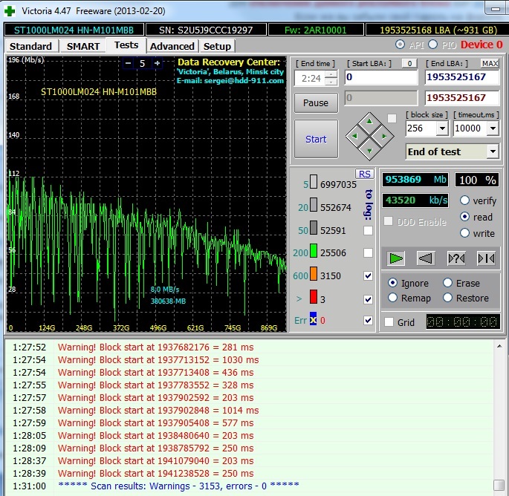Click the reverse scan direction icon

pyautogui.click(x=426, y=258)
